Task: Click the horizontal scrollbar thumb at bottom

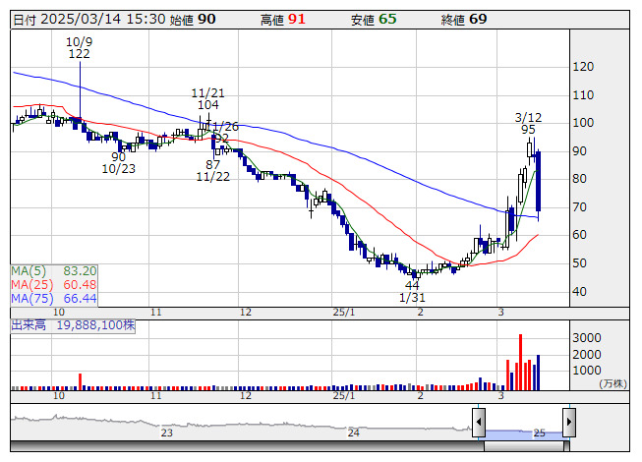Action: (526, 445)
